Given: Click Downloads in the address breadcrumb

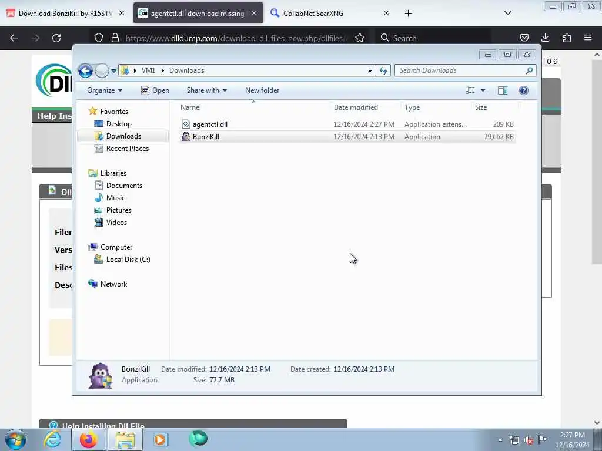Looking at the screenshot, I should 186,70.
